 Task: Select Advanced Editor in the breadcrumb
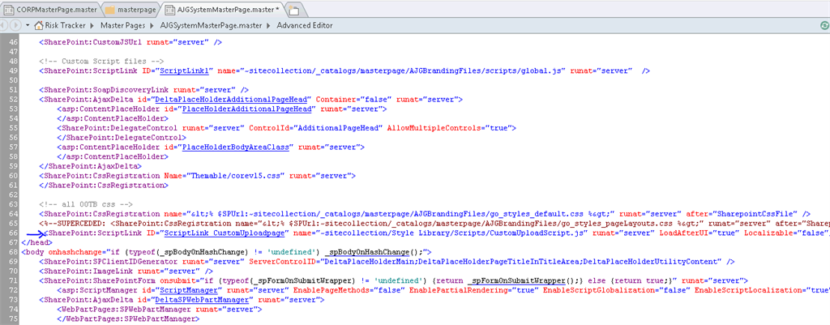305,25
